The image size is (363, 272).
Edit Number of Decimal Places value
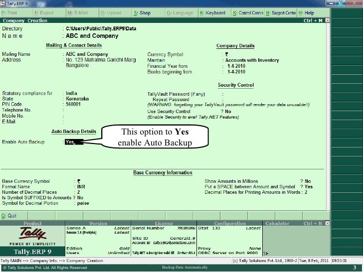point(78,192)
